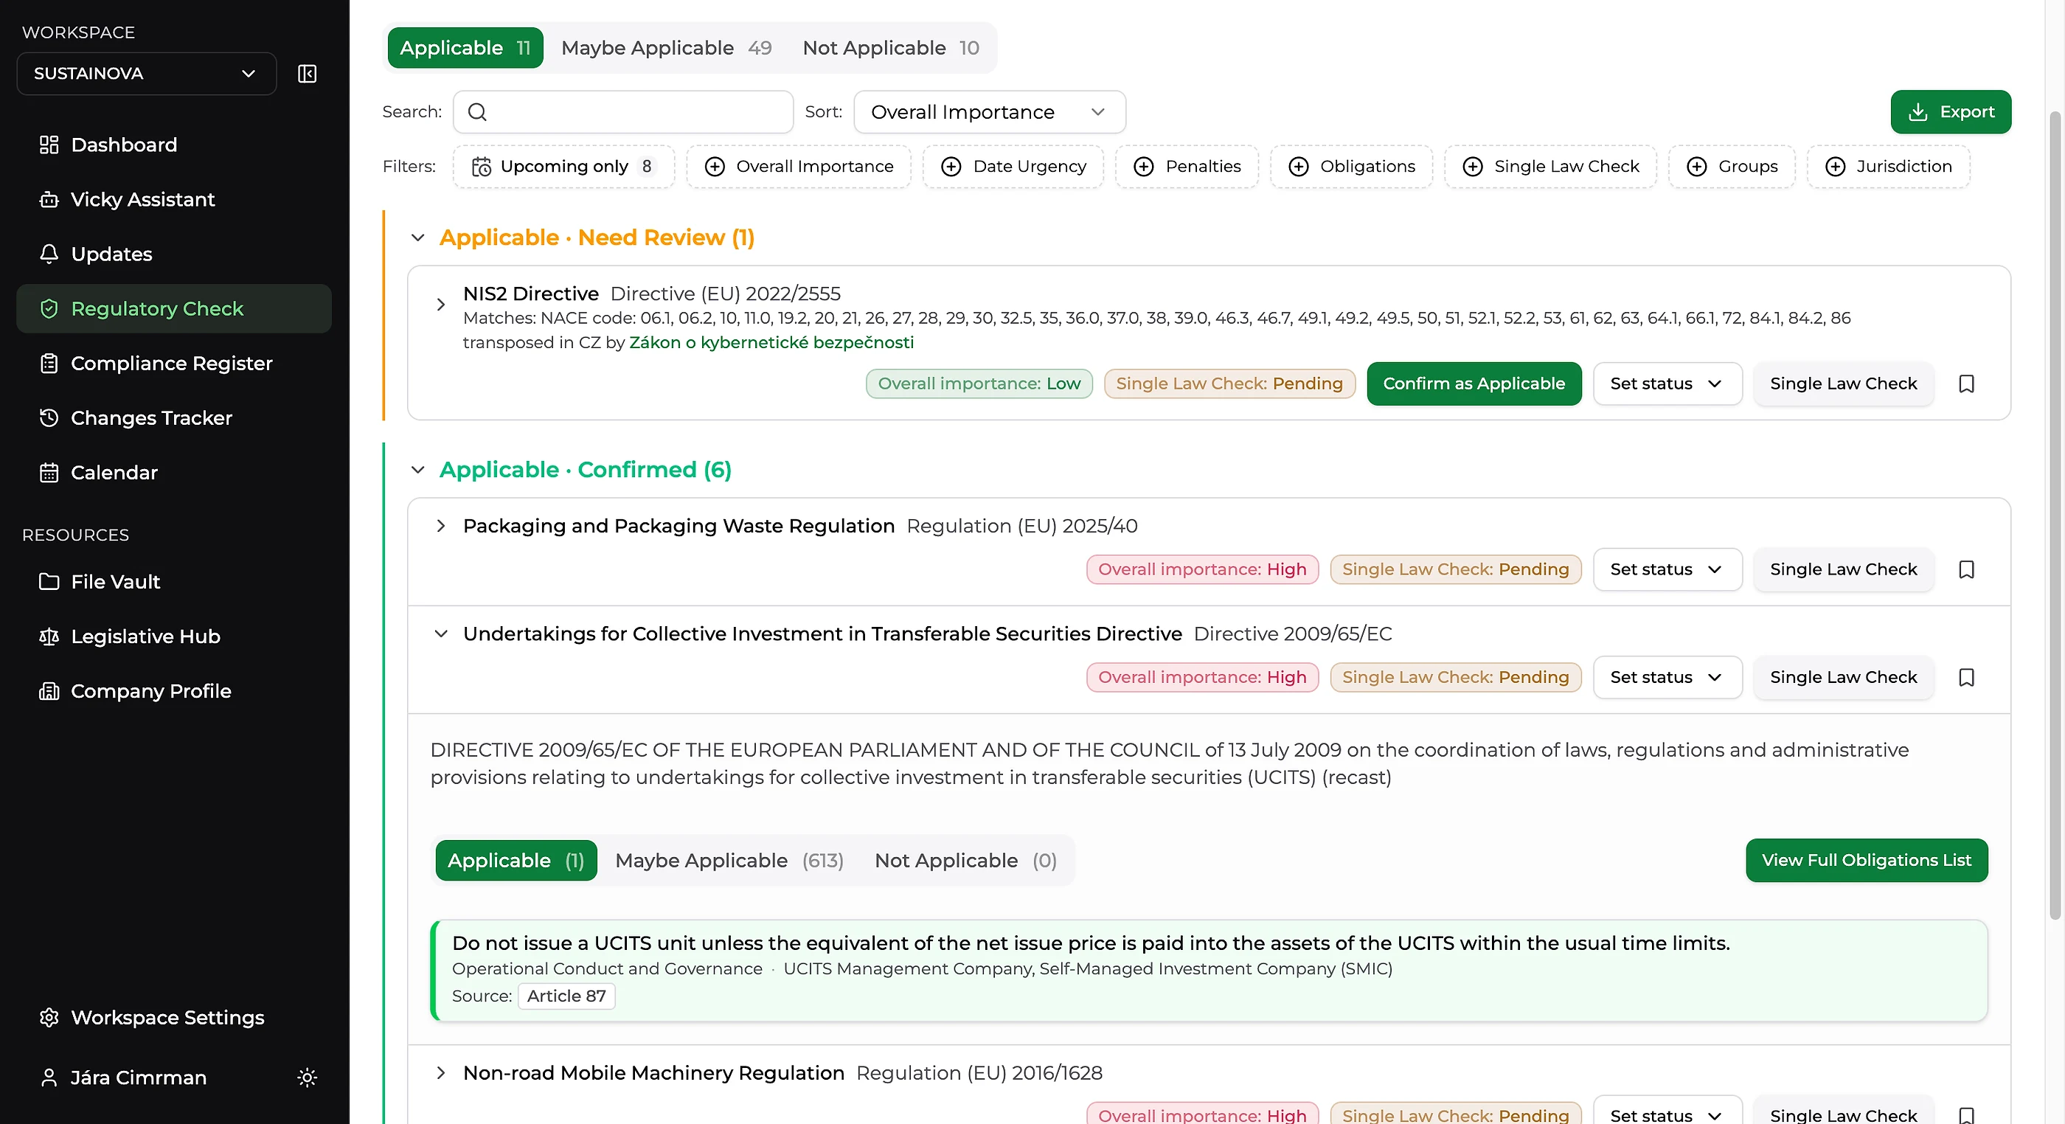Viewport: 2065px width, 1124px height.
Task: Add the Overall Importance filter chip
Action: [799, 167]
